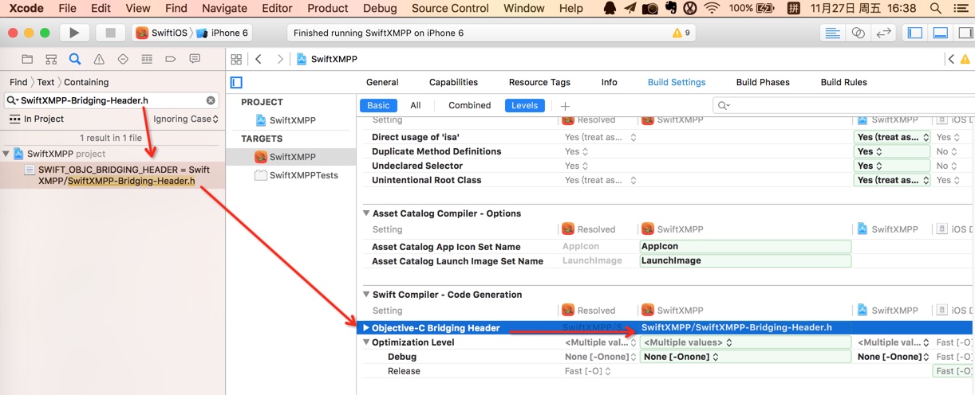
Task: Toggle the debug area panel
Action: click(941, 33)
